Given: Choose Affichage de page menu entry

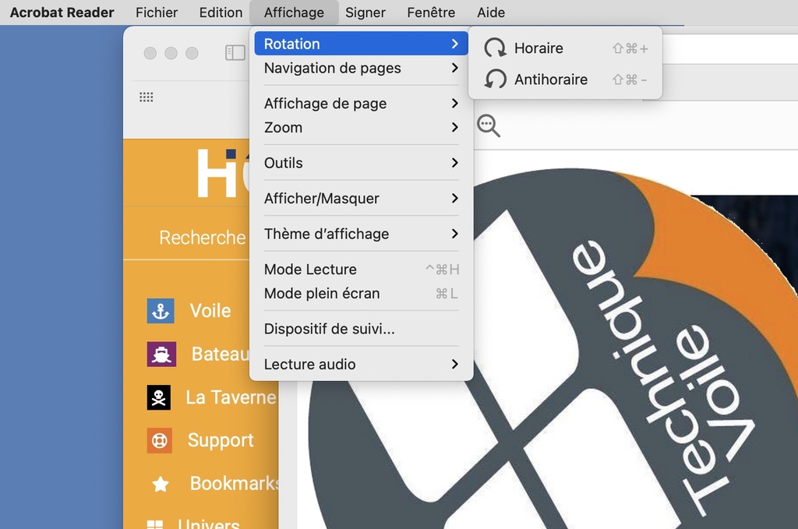Looking at the screenshot, I should click(x=361, y=104).
